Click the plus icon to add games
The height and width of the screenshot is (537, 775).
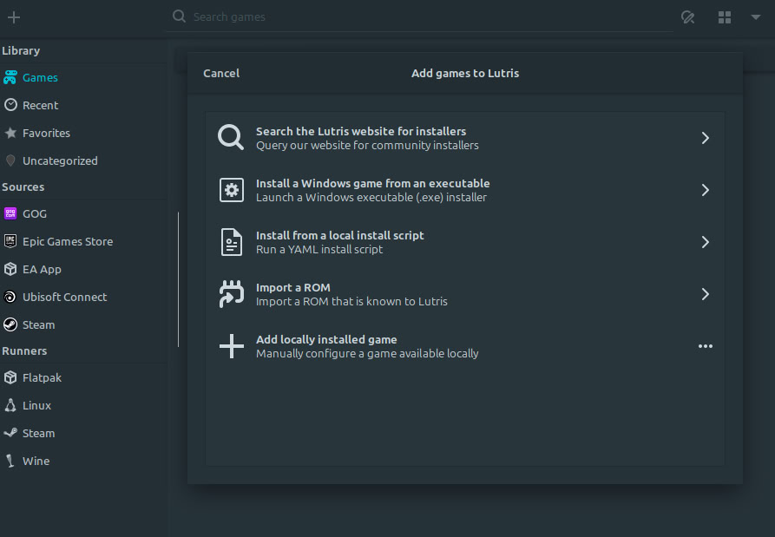(14, 18)
